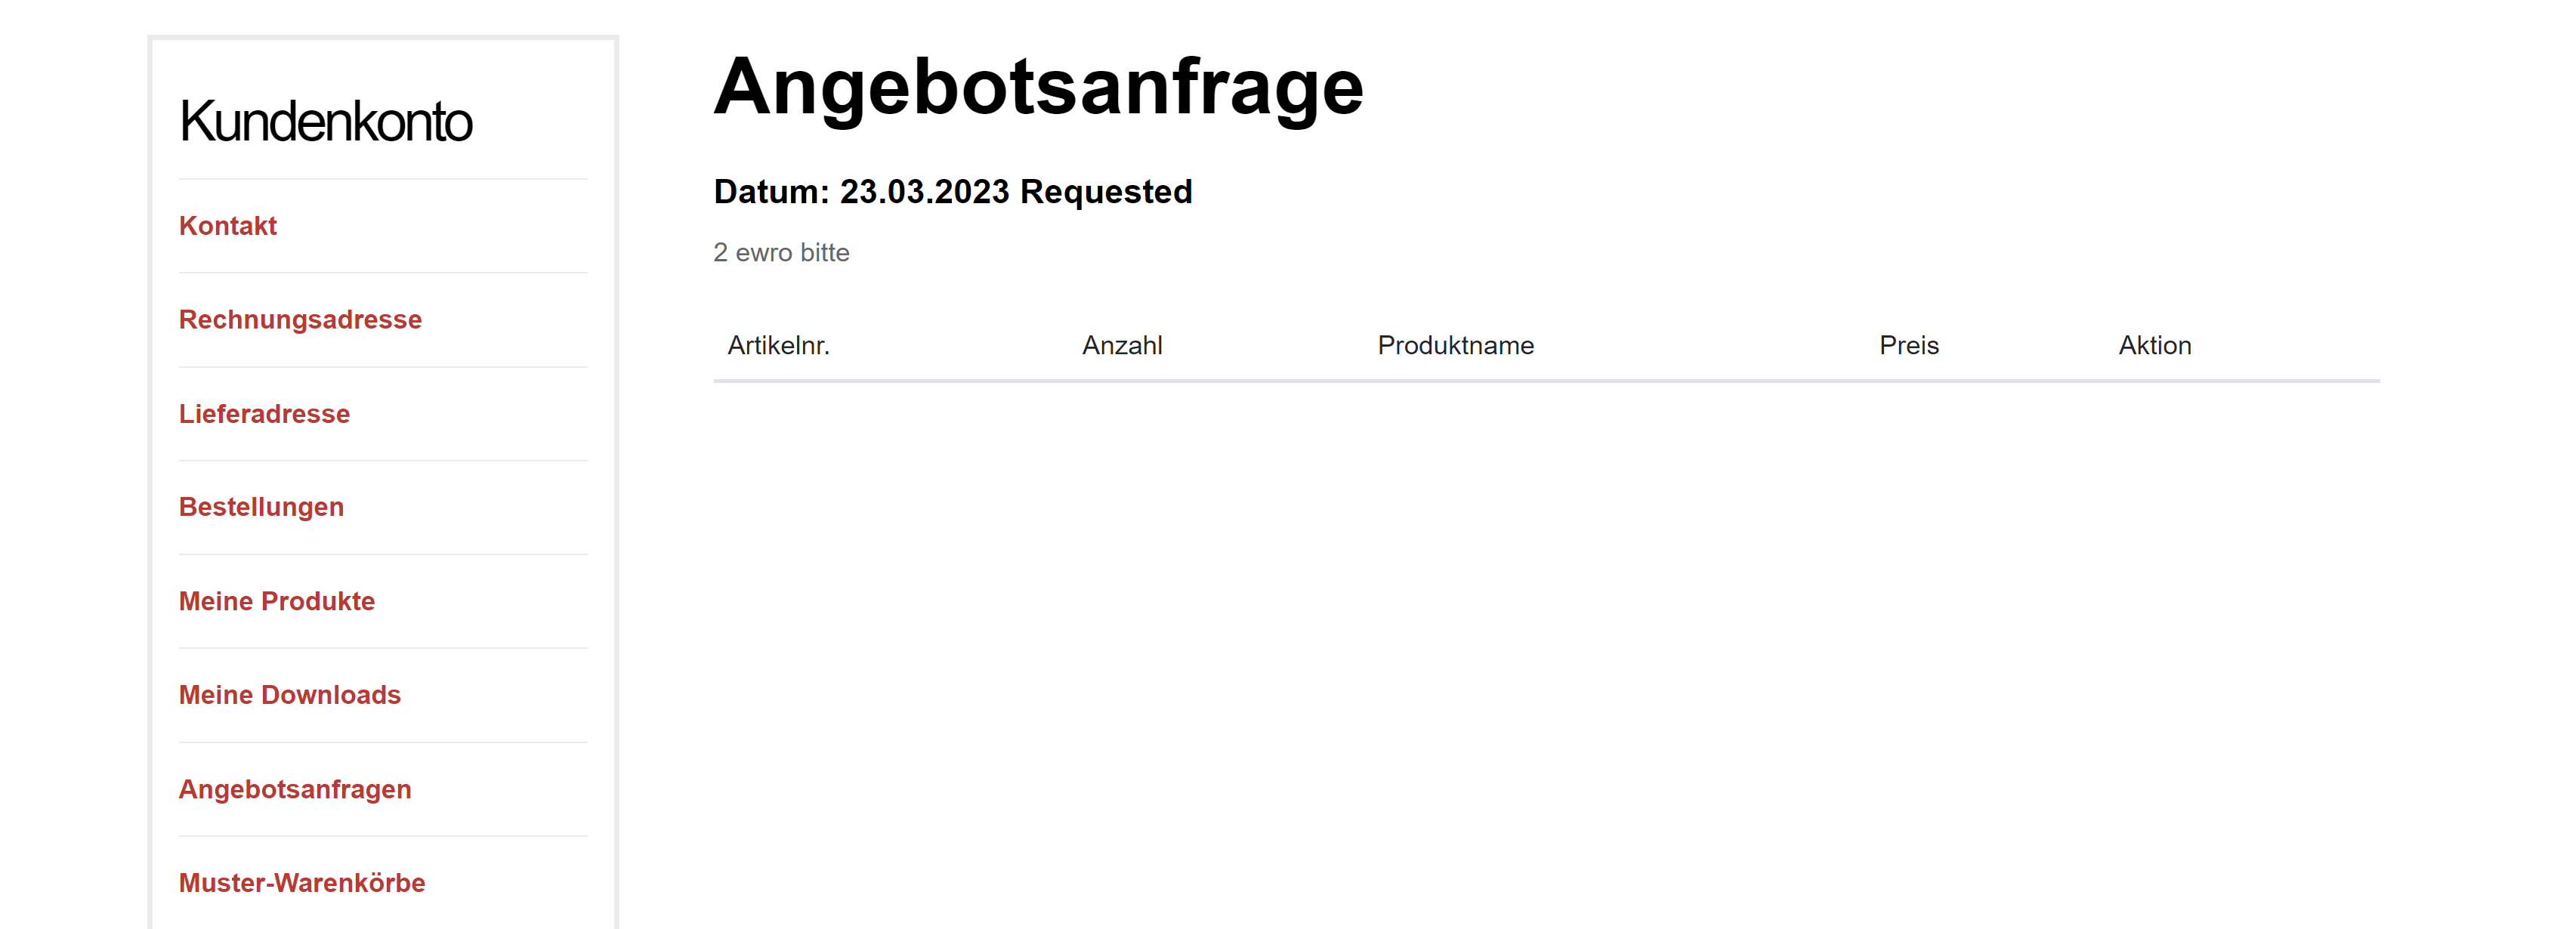Go to Rechnungsadresse in account menu

tap(300, 320)
